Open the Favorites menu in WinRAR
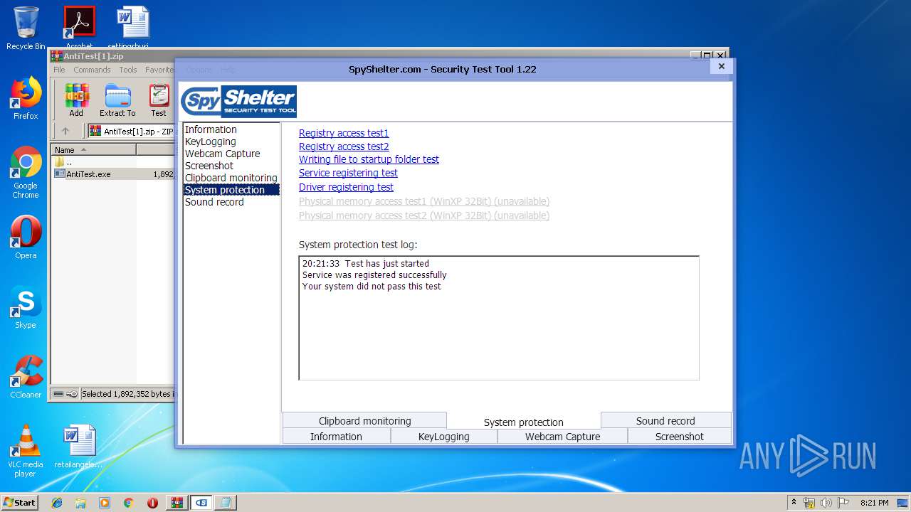This screenshot has height=512, width=911. click(x=159, y=70)
